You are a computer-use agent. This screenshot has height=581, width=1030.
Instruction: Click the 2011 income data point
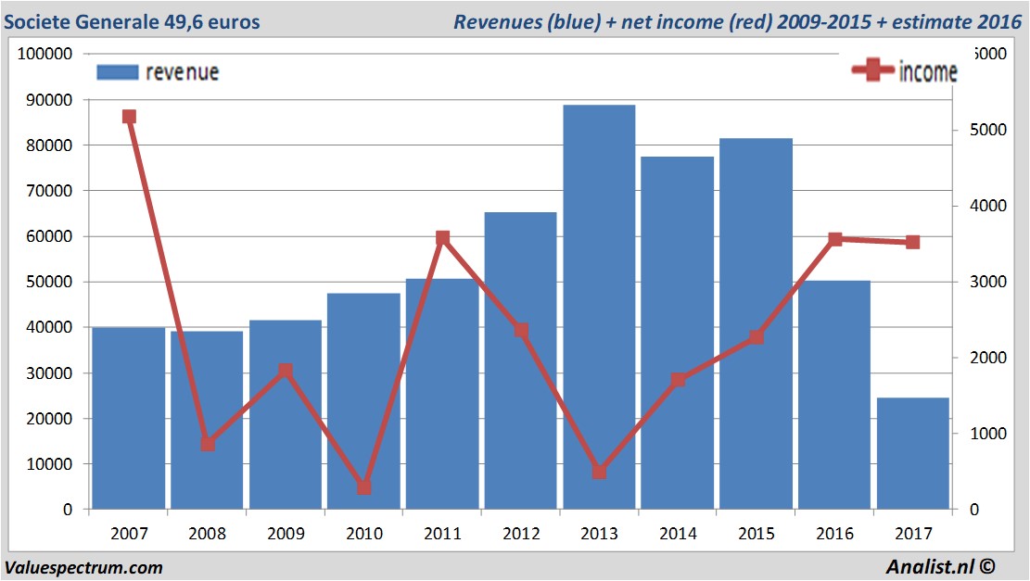coord(443,237)
